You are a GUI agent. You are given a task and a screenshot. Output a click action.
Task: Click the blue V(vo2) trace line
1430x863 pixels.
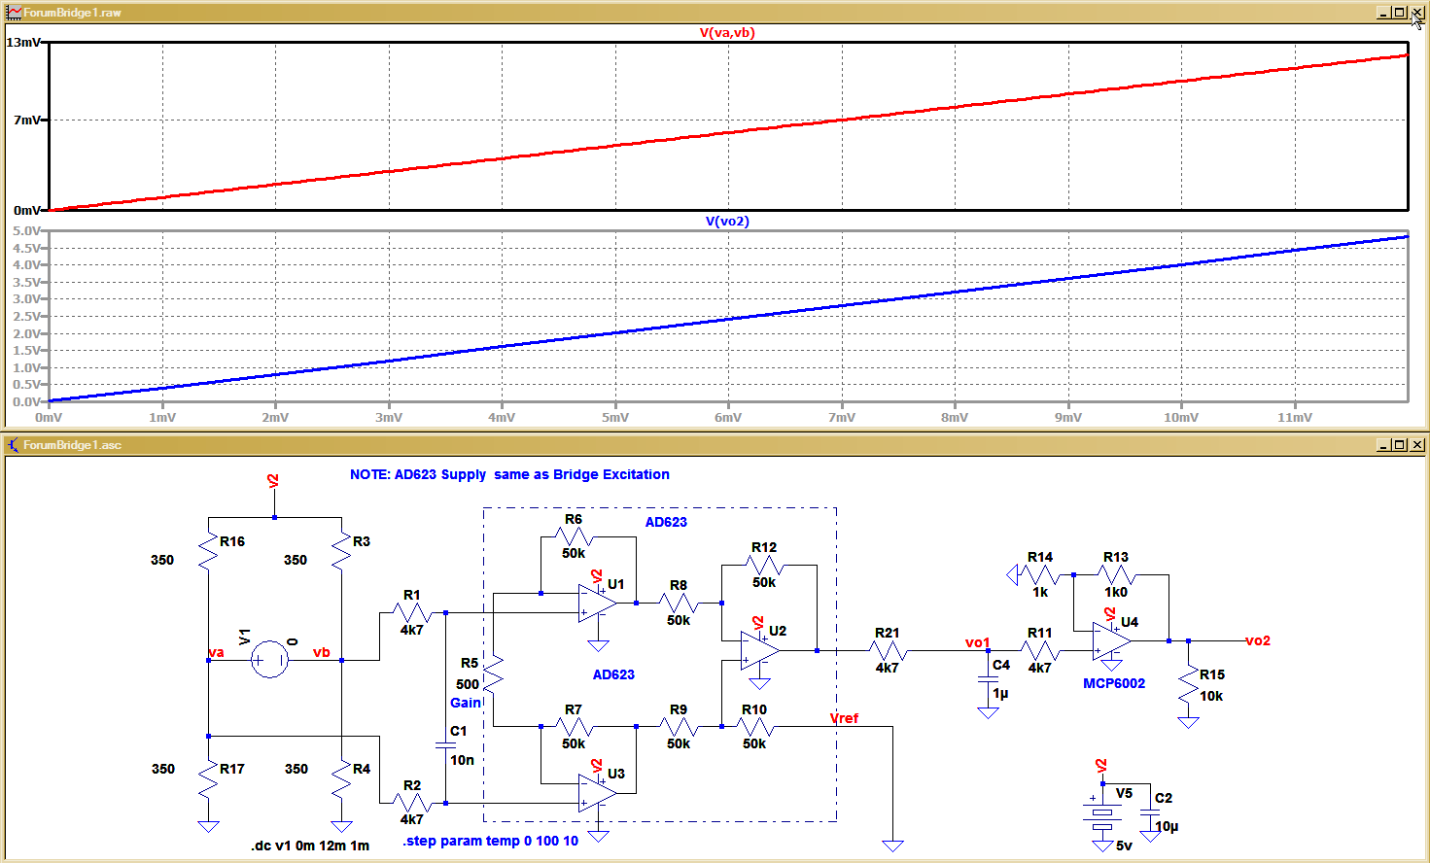pyautogui.click(x=728, y=319)
